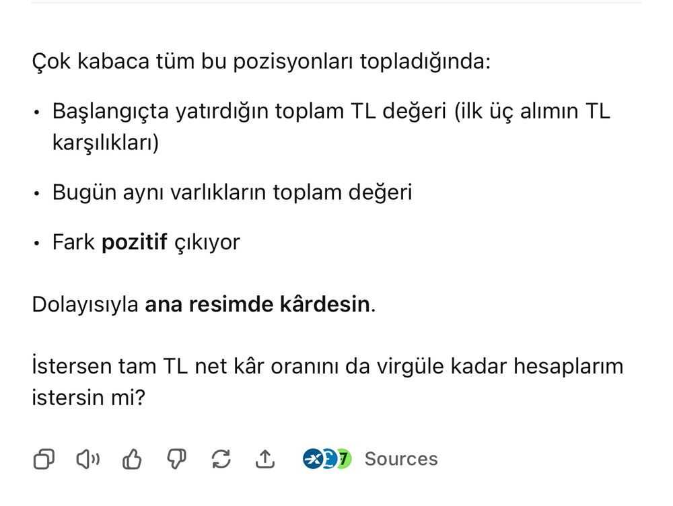Share the response with the upload arrow icon

[265, 460]
